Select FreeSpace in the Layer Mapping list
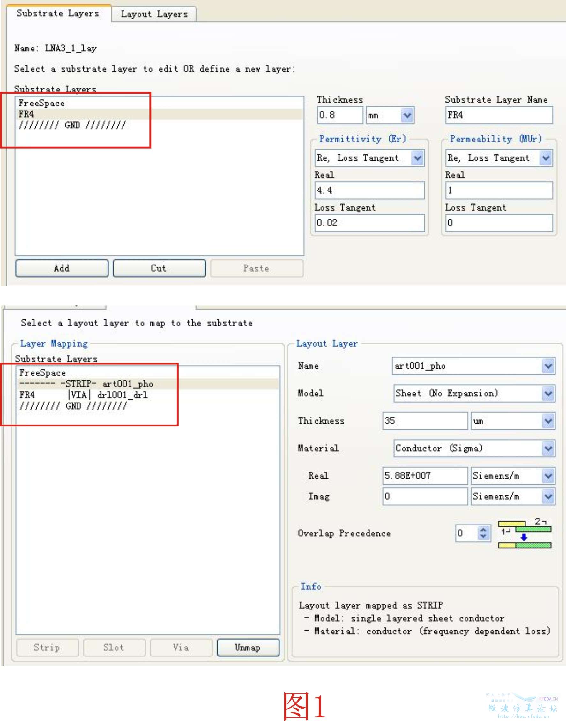The image size is (566, 721). [x=148, y=373]
